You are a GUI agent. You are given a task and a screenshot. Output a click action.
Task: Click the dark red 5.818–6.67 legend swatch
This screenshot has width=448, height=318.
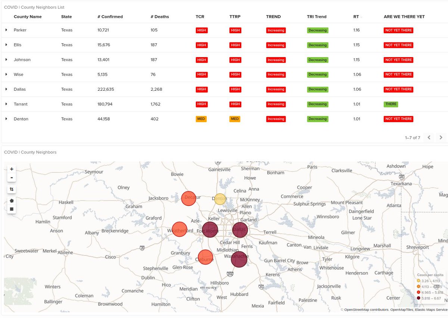(x=419, y=298)
